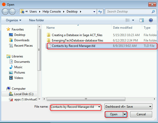
Task: Expand the arrow after Users breadcrumb
Action: pyautogui.click(x=40, y=12)
